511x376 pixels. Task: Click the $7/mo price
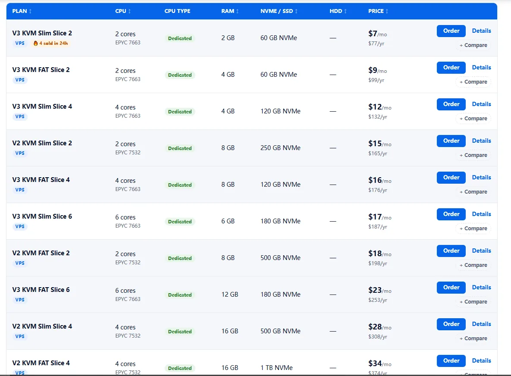click(x=377, y=34)
